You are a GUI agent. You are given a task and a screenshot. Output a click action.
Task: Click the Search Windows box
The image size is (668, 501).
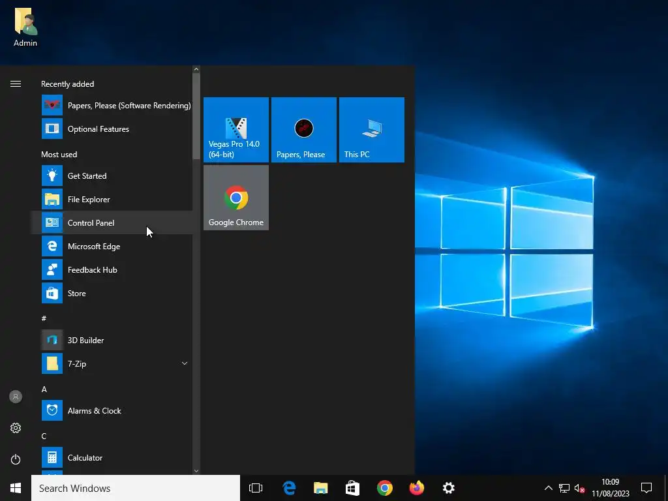[136, 488]
